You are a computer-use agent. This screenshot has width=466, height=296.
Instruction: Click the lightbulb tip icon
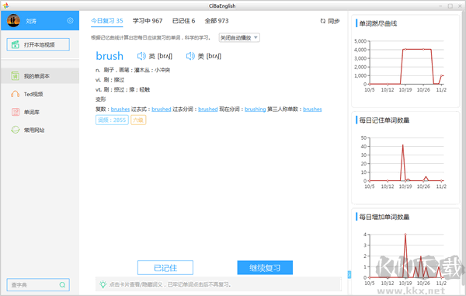[x=103, y=284]
